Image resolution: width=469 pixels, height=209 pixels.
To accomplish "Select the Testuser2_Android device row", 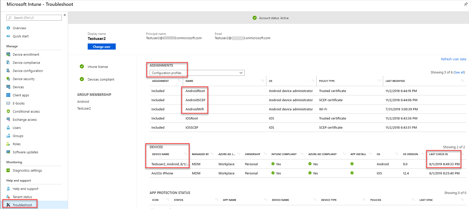I will [x=308, y=164].
